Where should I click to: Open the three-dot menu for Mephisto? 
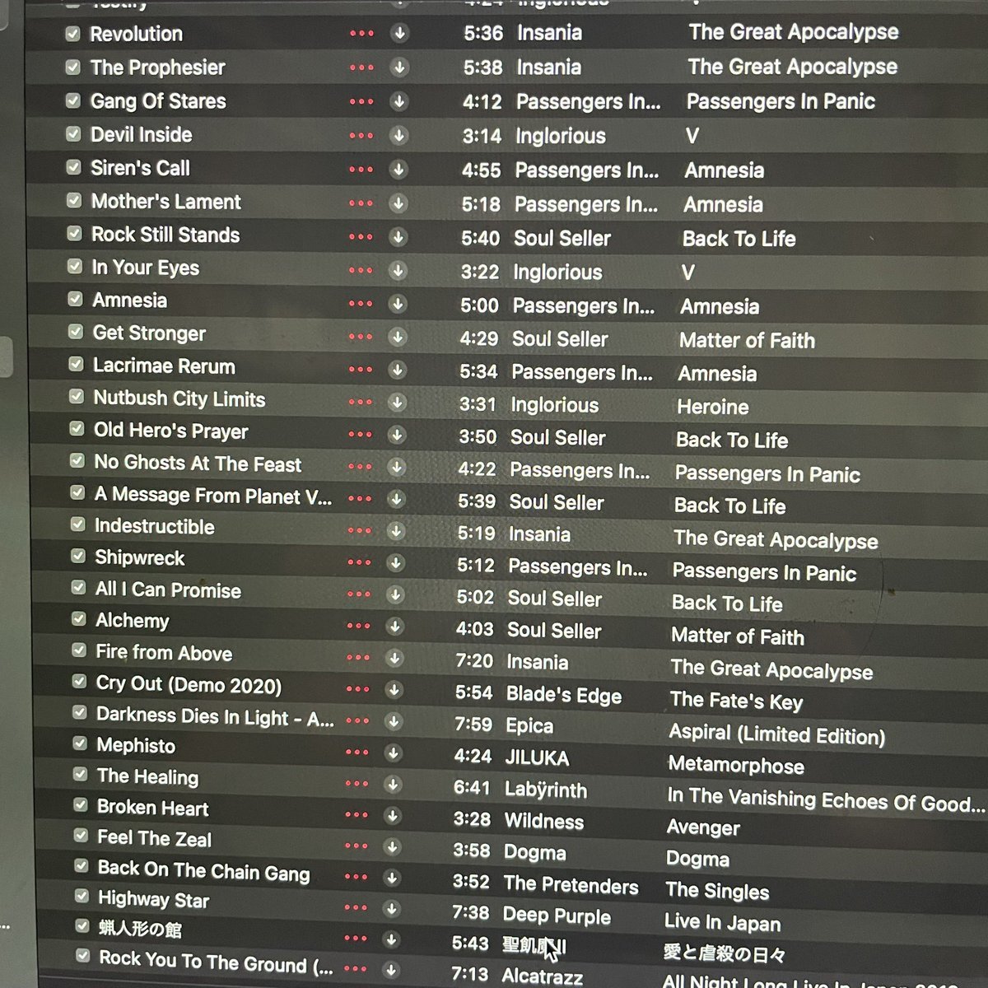click(x=357, y=752)
